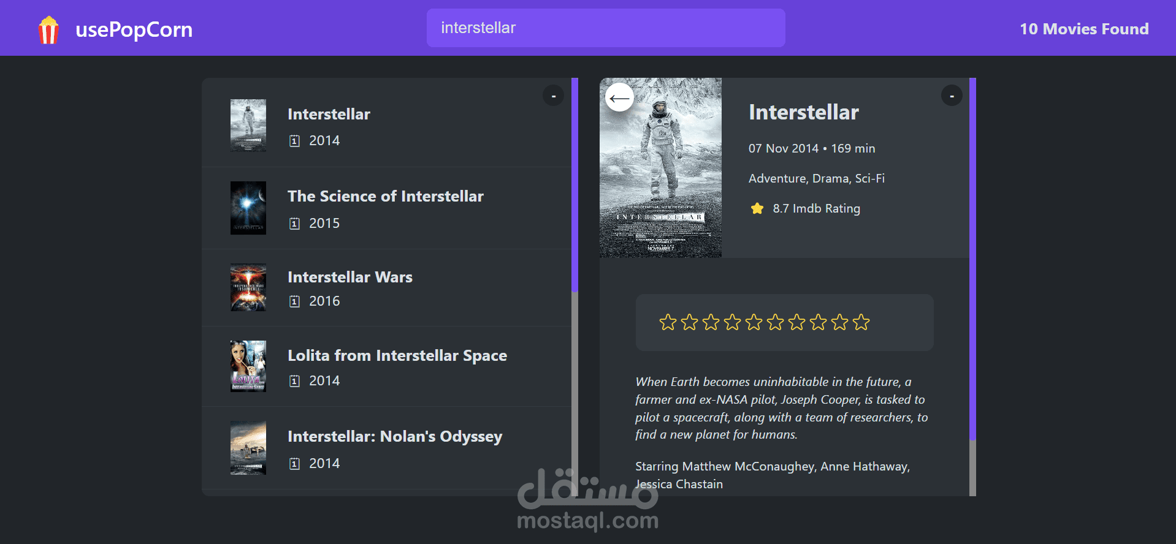1176x544 pixels.
Task: Click the Interstellar Wars poster thumbnail
Action: click(x=248, y=287)
